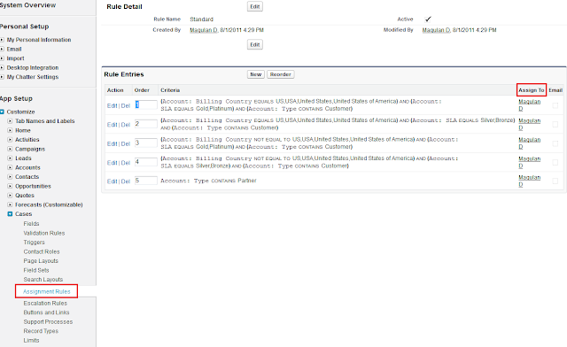Open Magulan D assignee link in Partner entry
This screenshot has width=567, height=347.
click(530, 181)
